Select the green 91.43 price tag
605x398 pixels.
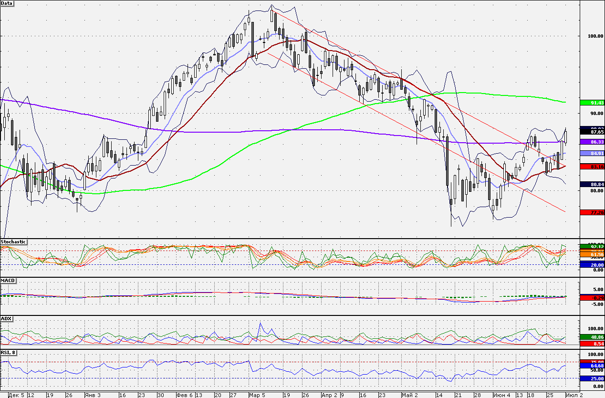pyautogui.click(x=592, y=103)
